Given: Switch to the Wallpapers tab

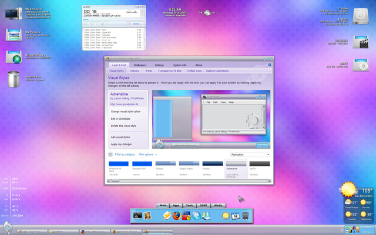Looking at the screenshot, I should pyautogui.click(x=140, y=65).
